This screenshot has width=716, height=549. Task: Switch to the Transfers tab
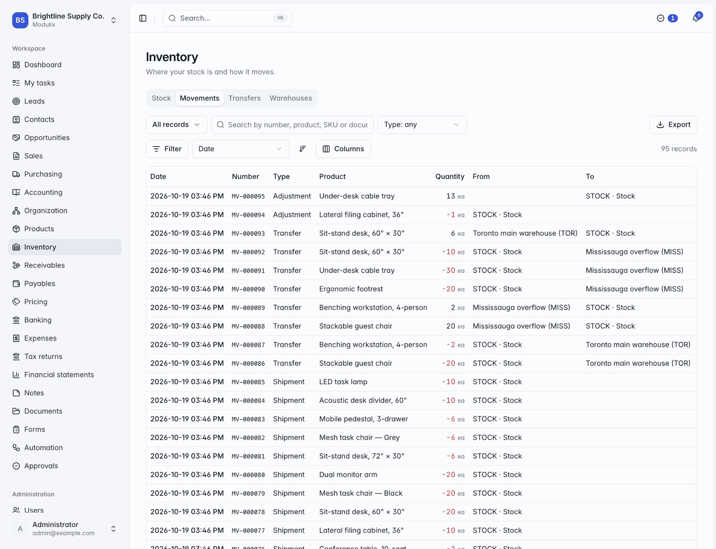pyautogui.click(x=244, y=98)
